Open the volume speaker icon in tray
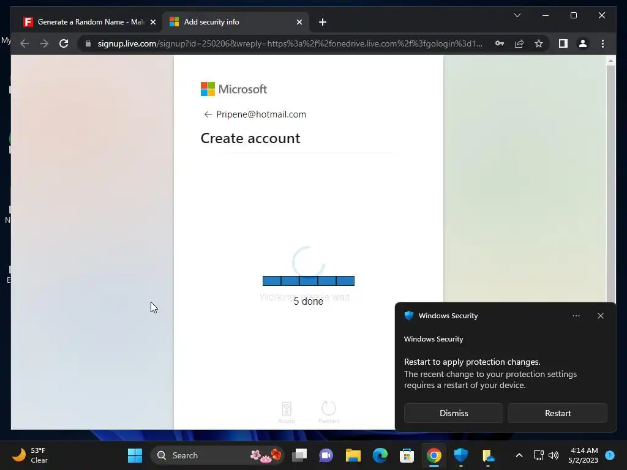 [x=554, y=455]
